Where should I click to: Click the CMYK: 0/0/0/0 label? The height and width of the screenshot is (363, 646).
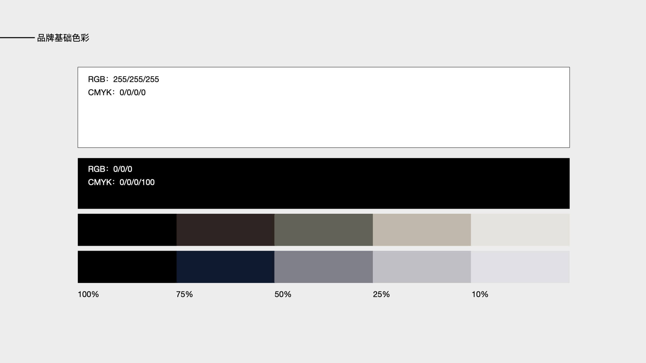pos(116,92)
